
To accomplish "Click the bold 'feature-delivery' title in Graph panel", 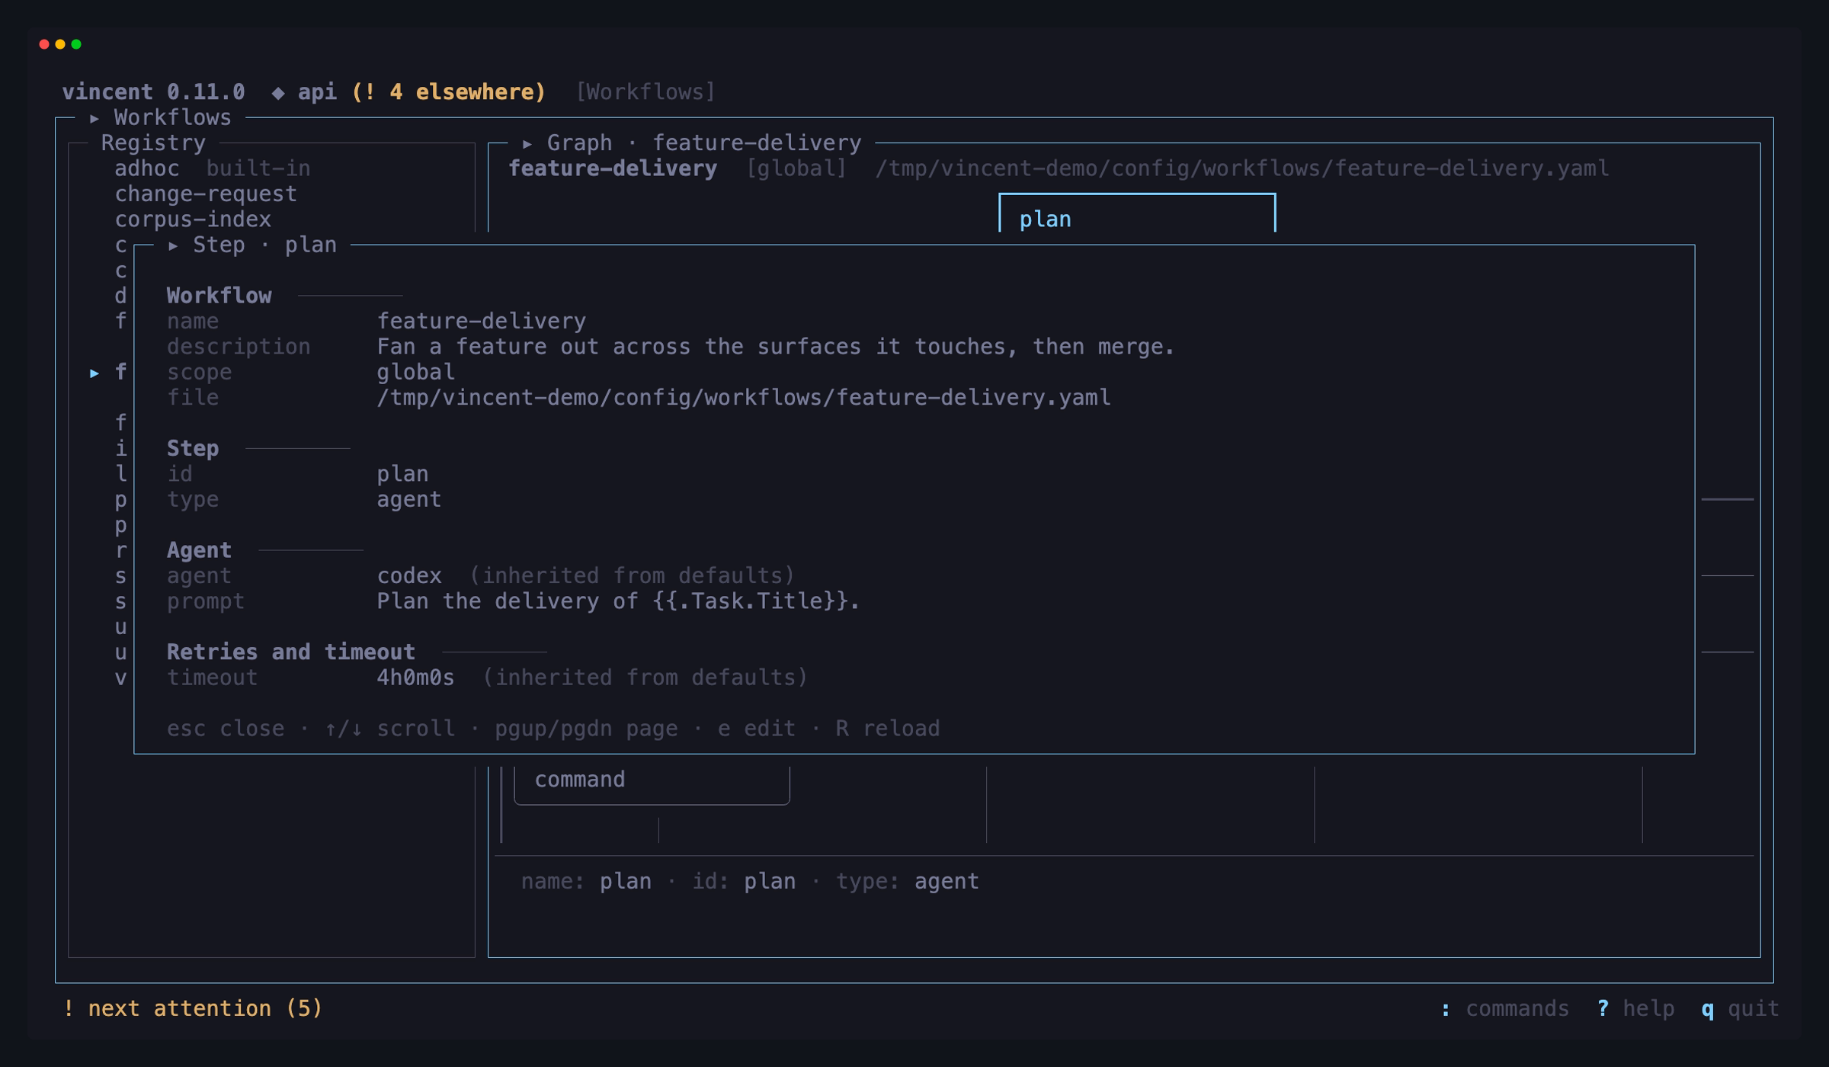I will (x=613, y=168).
